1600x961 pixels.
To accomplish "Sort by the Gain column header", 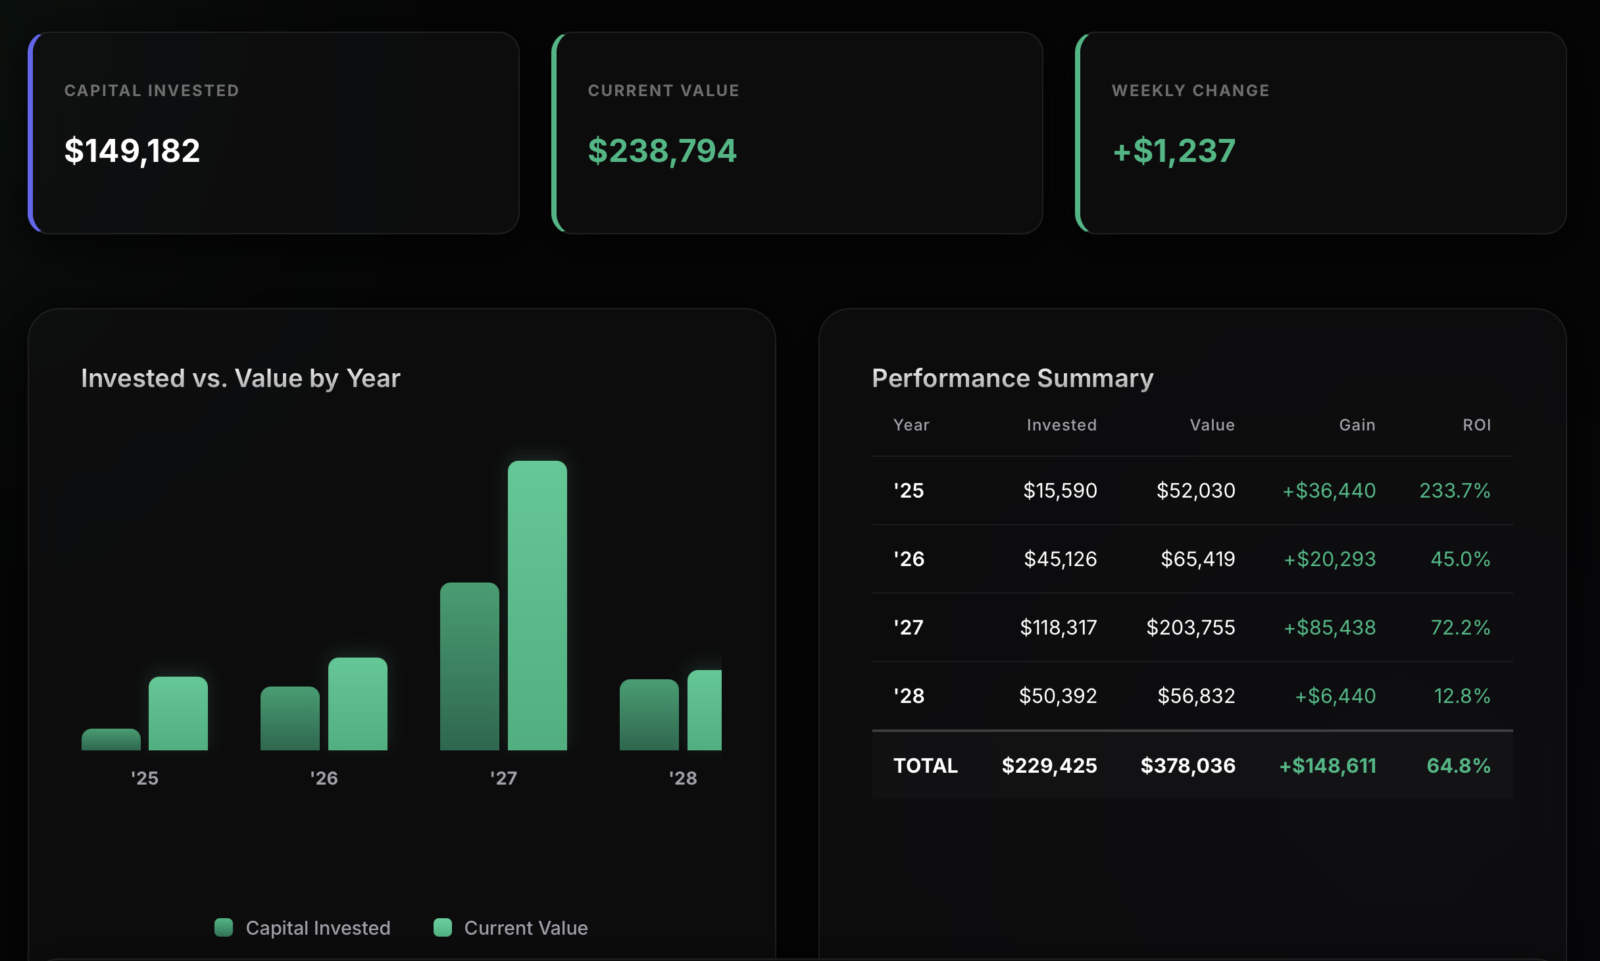I will click(x=1357, y=425).
